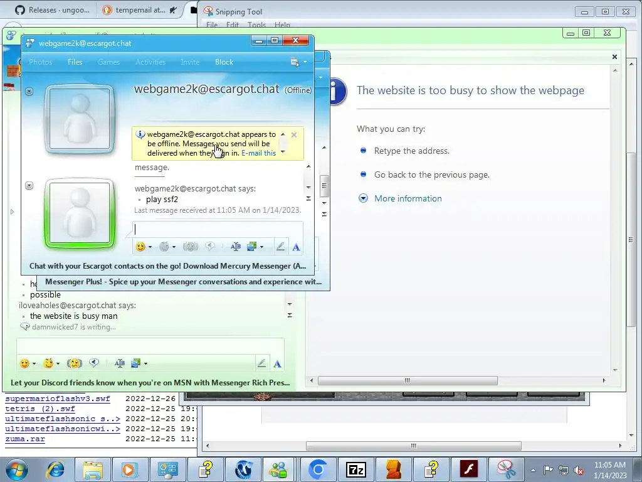Viewport: 642px width, 482px height.
Task: Expand More information on the error page
Action: pos(363,198)
